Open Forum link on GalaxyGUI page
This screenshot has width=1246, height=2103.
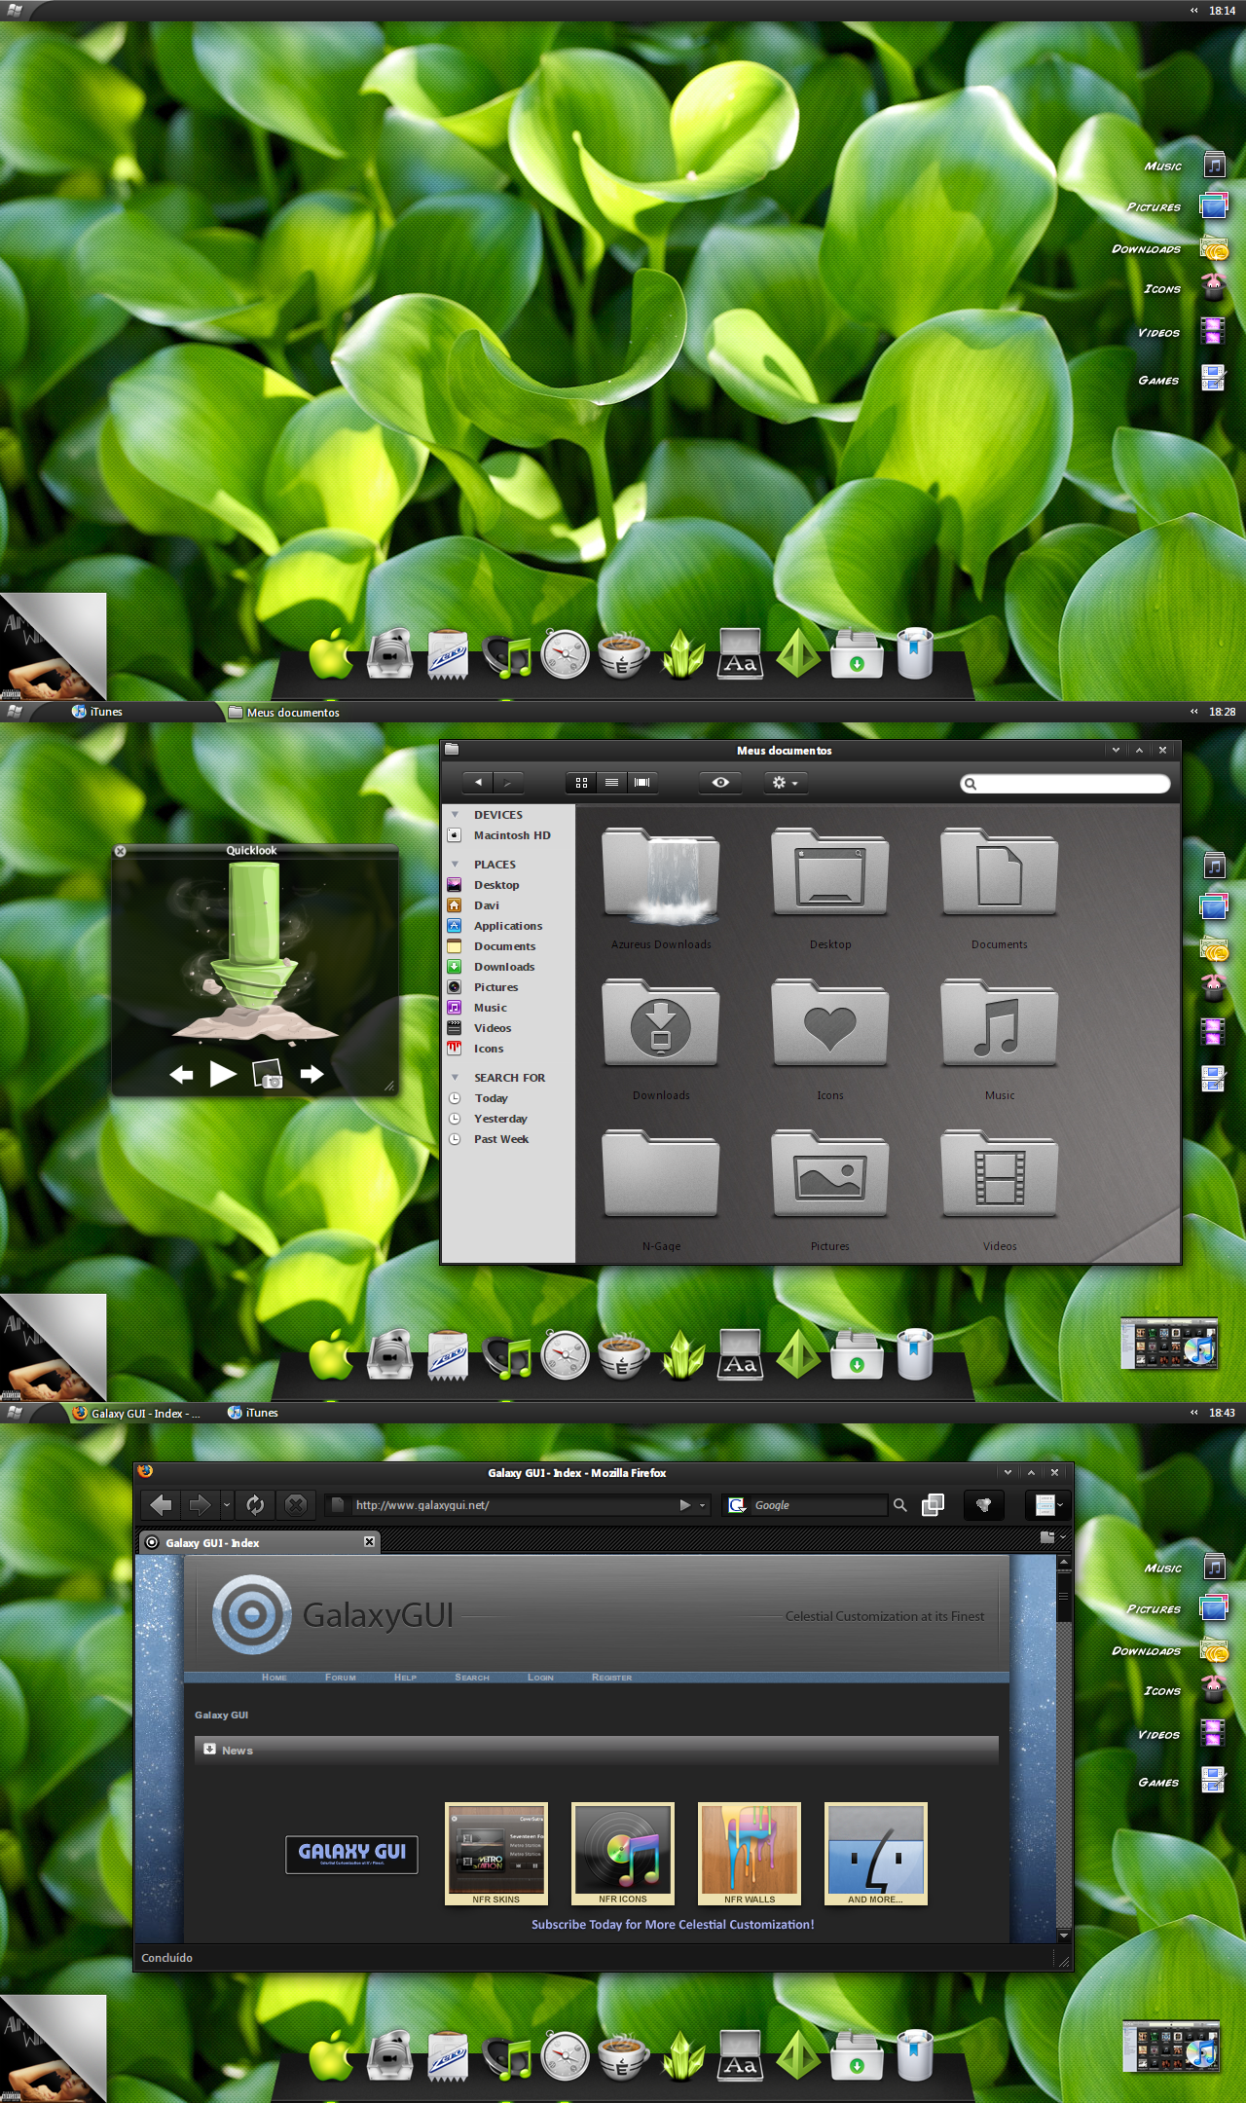click(341, 1678)
